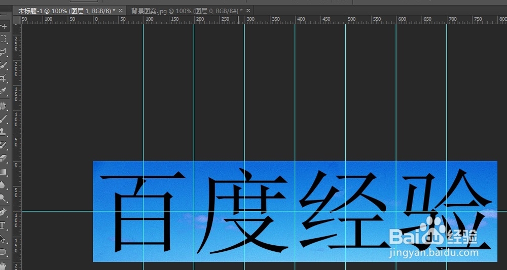
Task: Switch to the 未标题-1 document tab
Action: coord(66,11)
